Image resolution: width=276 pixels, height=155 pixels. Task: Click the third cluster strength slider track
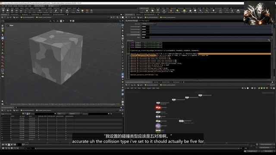[210, 32]
